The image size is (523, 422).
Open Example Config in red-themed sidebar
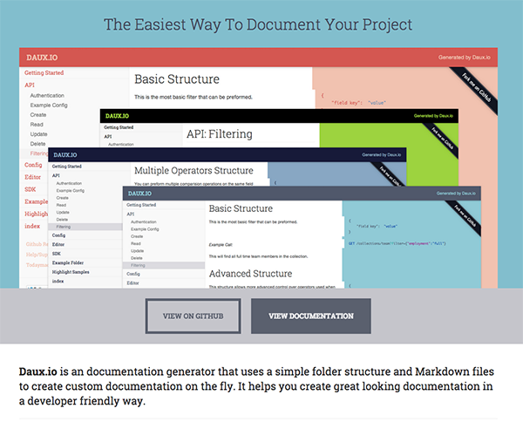click(x=49, y=105)
